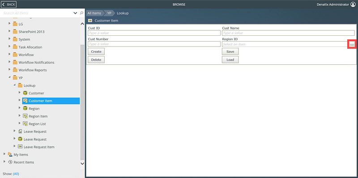This screenshot has width=358, height=178.
Task: Click the Customer SmartObject cube icon
Action: tap(25, 93)
